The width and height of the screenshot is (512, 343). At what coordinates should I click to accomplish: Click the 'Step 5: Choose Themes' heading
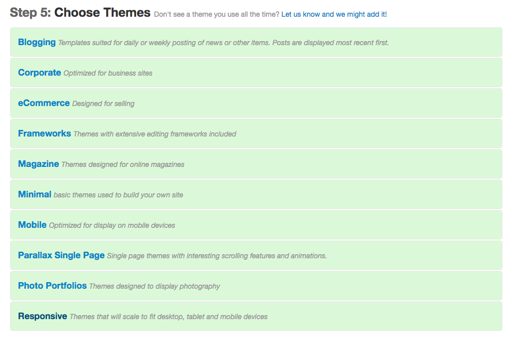80,13
